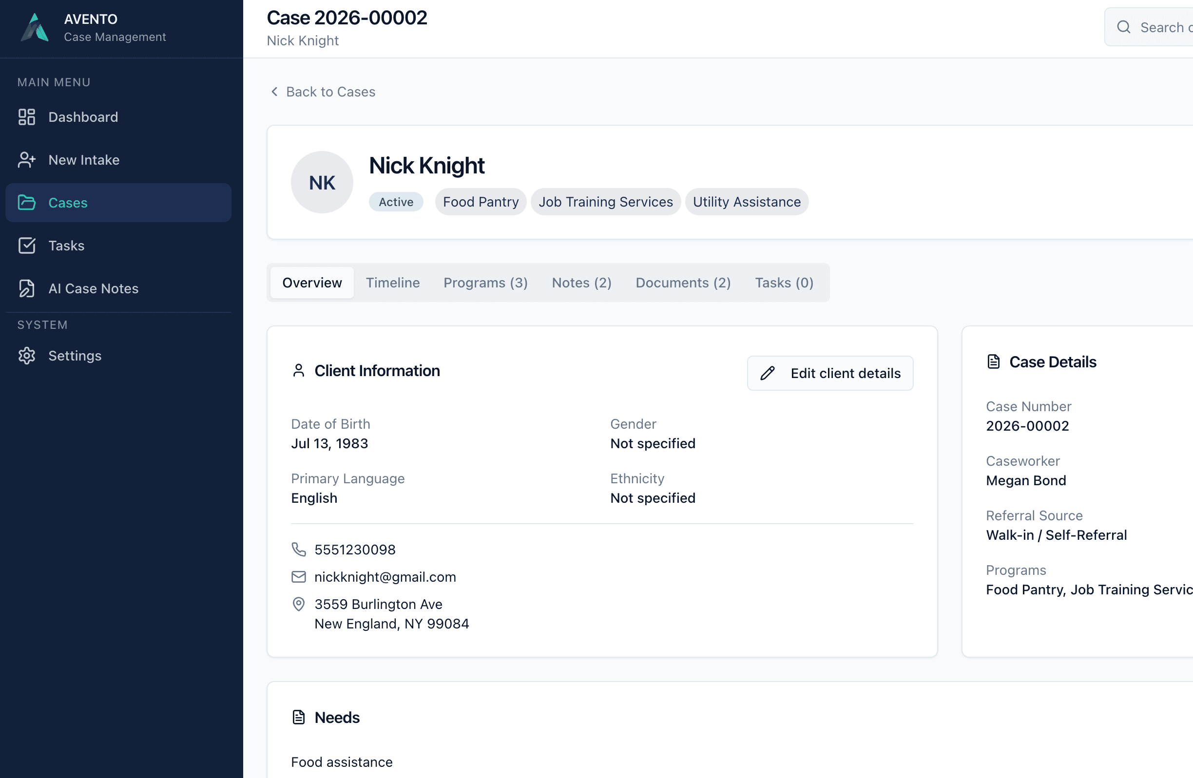The image size is (1193, 778).
Task: Go to the Tasks (0) tab
Action: [x=784, y=283]
